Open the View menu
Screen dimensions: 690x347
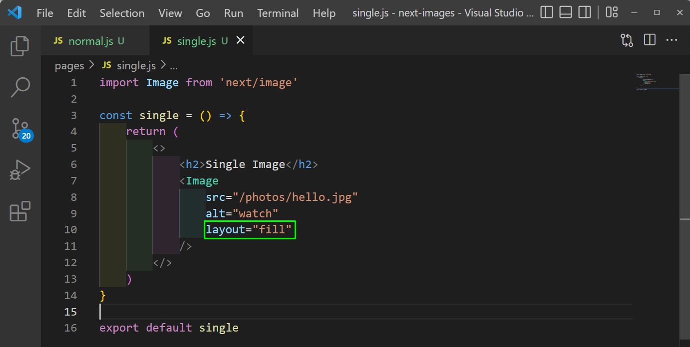(x=170, y=13)
